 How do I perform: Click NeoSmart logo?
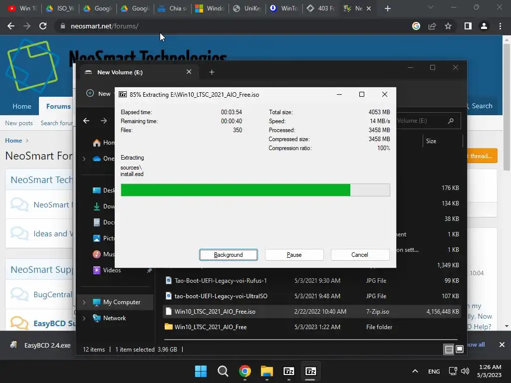point(32,65)
